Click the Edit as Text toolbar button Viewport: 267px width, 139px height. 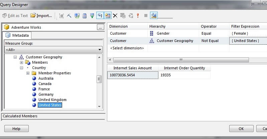click(15, 16)
